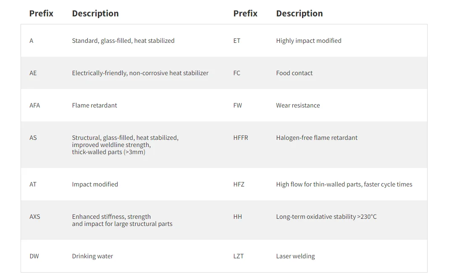Select 'Long-term oxidative stability >230°C' text
The height and width of the screenshot is (273, 449).
(x=326, y=217)
